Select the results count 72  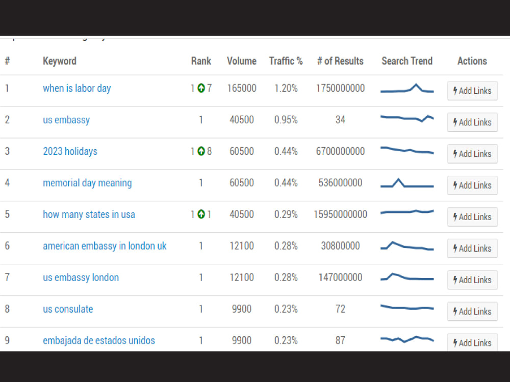point(340,309)
